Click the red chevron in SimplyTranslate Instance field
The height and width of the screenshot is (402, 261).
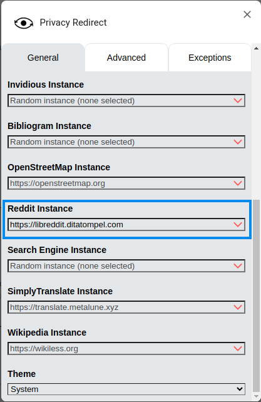[238, 307]
